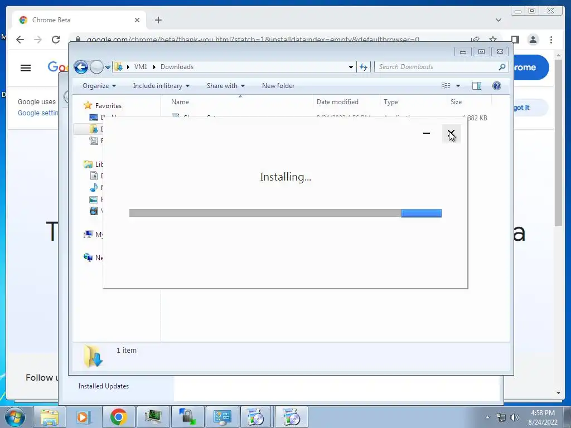Open the Google page hamburger menu

point(26,67)
